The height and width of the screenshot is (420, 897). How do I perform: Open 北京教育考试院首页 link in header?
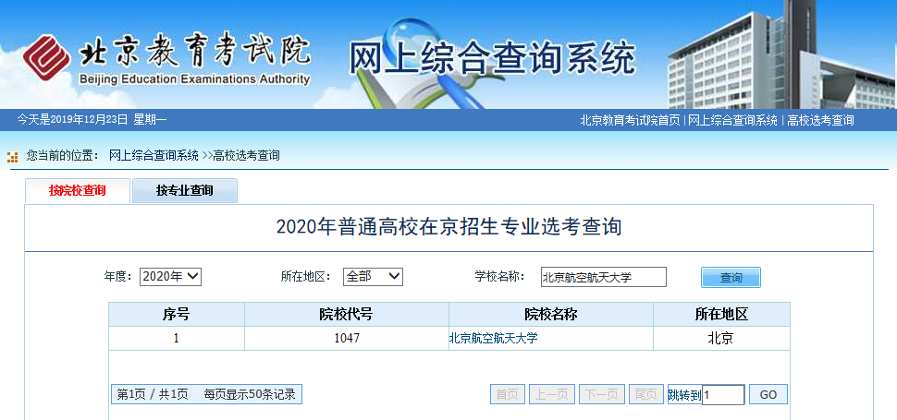click(x=630, y=120)
